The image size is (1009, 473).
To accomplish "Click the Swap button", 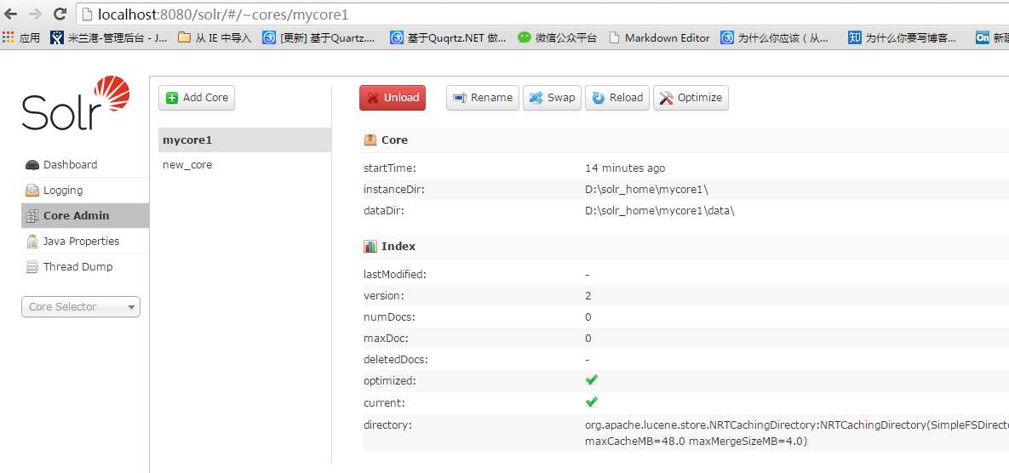I will pyautogui.click(x=552, y=98).
